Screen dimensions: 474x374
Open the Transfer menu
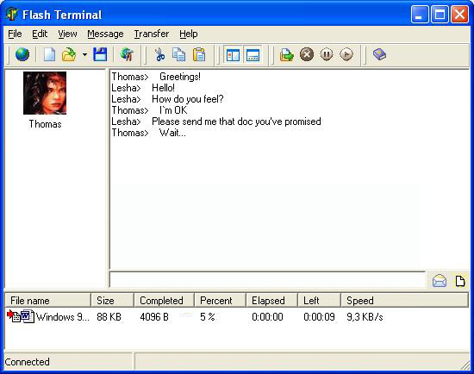pyautogui.click(x=152, y=34)
